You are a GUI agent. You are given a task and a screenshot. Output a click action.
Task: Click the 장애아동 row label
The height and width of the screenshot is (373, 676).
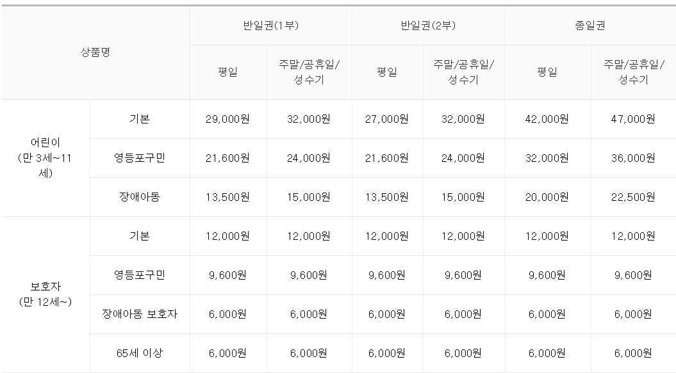(140, 197)
